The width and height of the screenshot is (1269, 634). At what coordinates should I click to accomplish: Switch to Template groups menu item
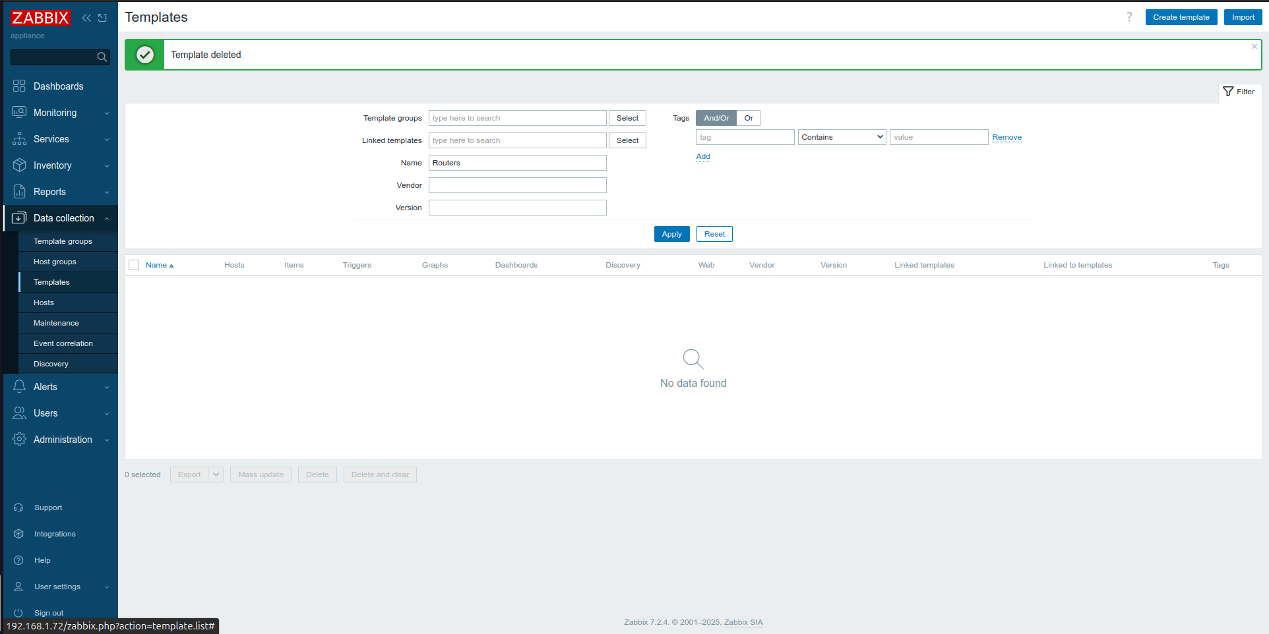[63, 241]
